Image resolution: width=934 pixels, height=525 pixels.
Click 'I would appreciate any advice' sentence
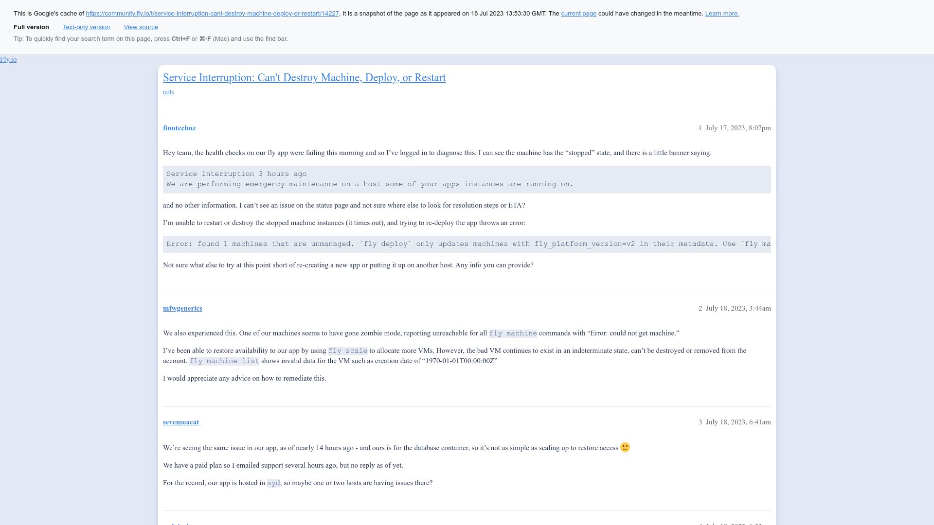click(x=244, y=378)
